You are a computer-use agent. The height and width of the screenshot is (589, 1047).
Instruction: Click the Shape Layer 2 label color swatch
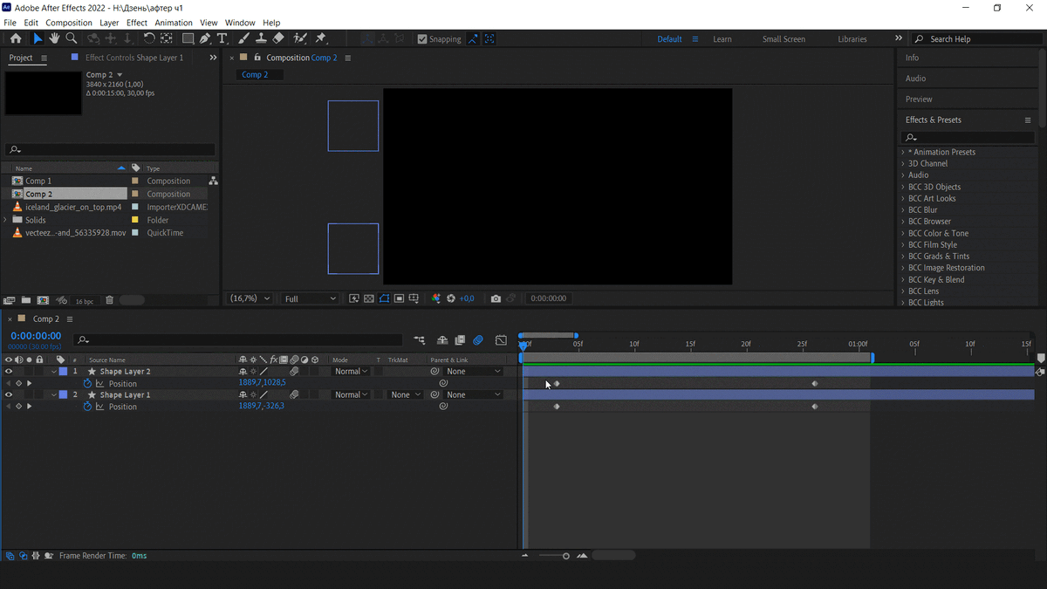click(63, 372)
